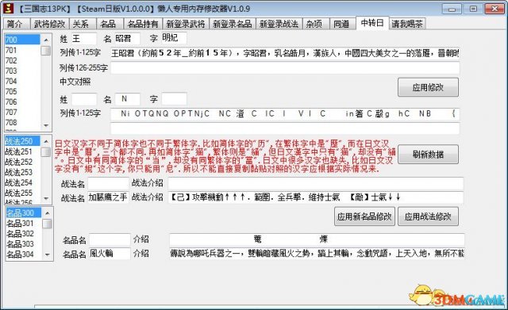Select the 中转日 tab
The image size is (508, 310).
coord(372,23)
